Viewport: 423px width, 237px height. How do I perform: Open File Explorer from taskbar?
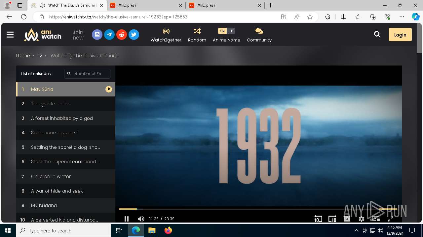click(152, 230)
